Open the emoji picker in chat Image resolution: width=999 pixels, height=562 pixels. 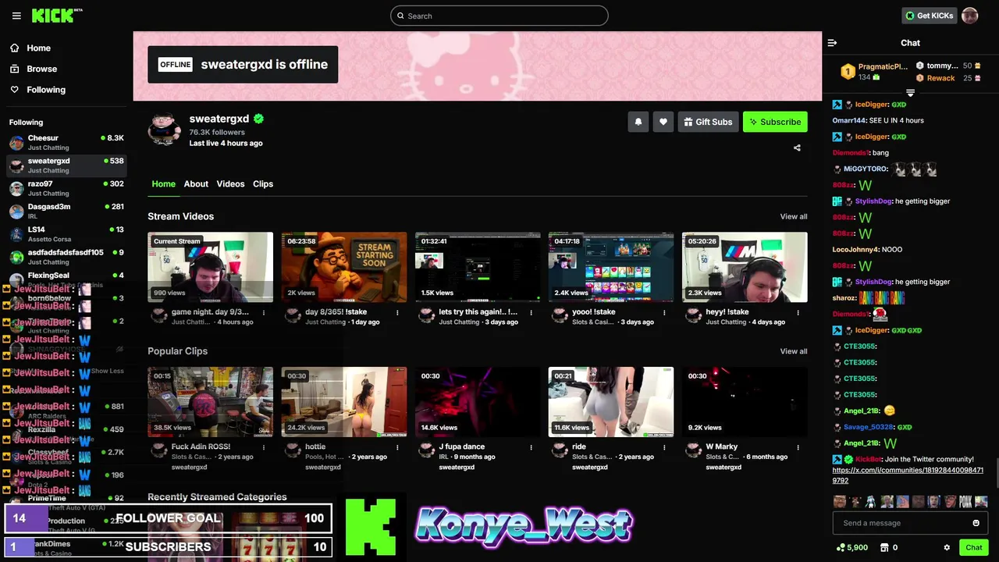click(x=976, y=523)
